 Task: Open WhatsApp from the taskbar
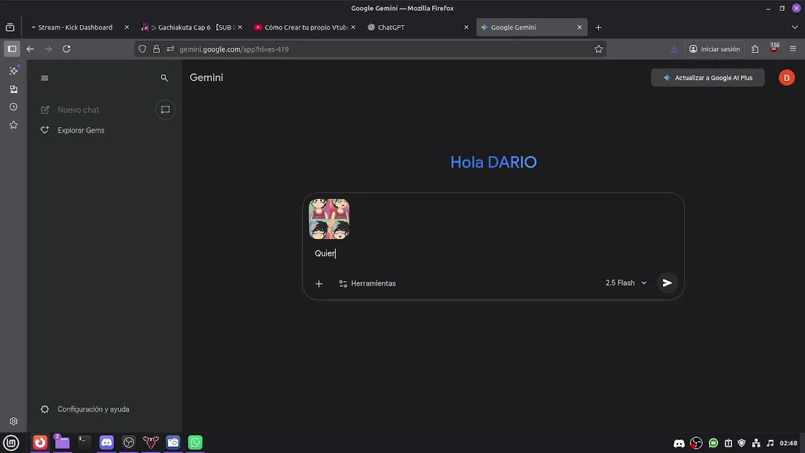click(x=196, y=443)
